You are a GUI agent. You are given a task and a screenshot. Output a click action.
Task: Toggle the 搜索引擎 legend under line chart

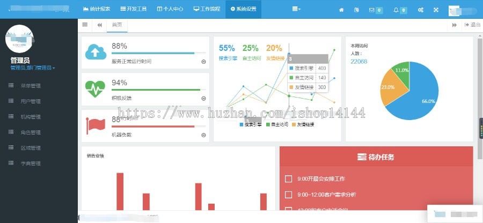[251, 124]
